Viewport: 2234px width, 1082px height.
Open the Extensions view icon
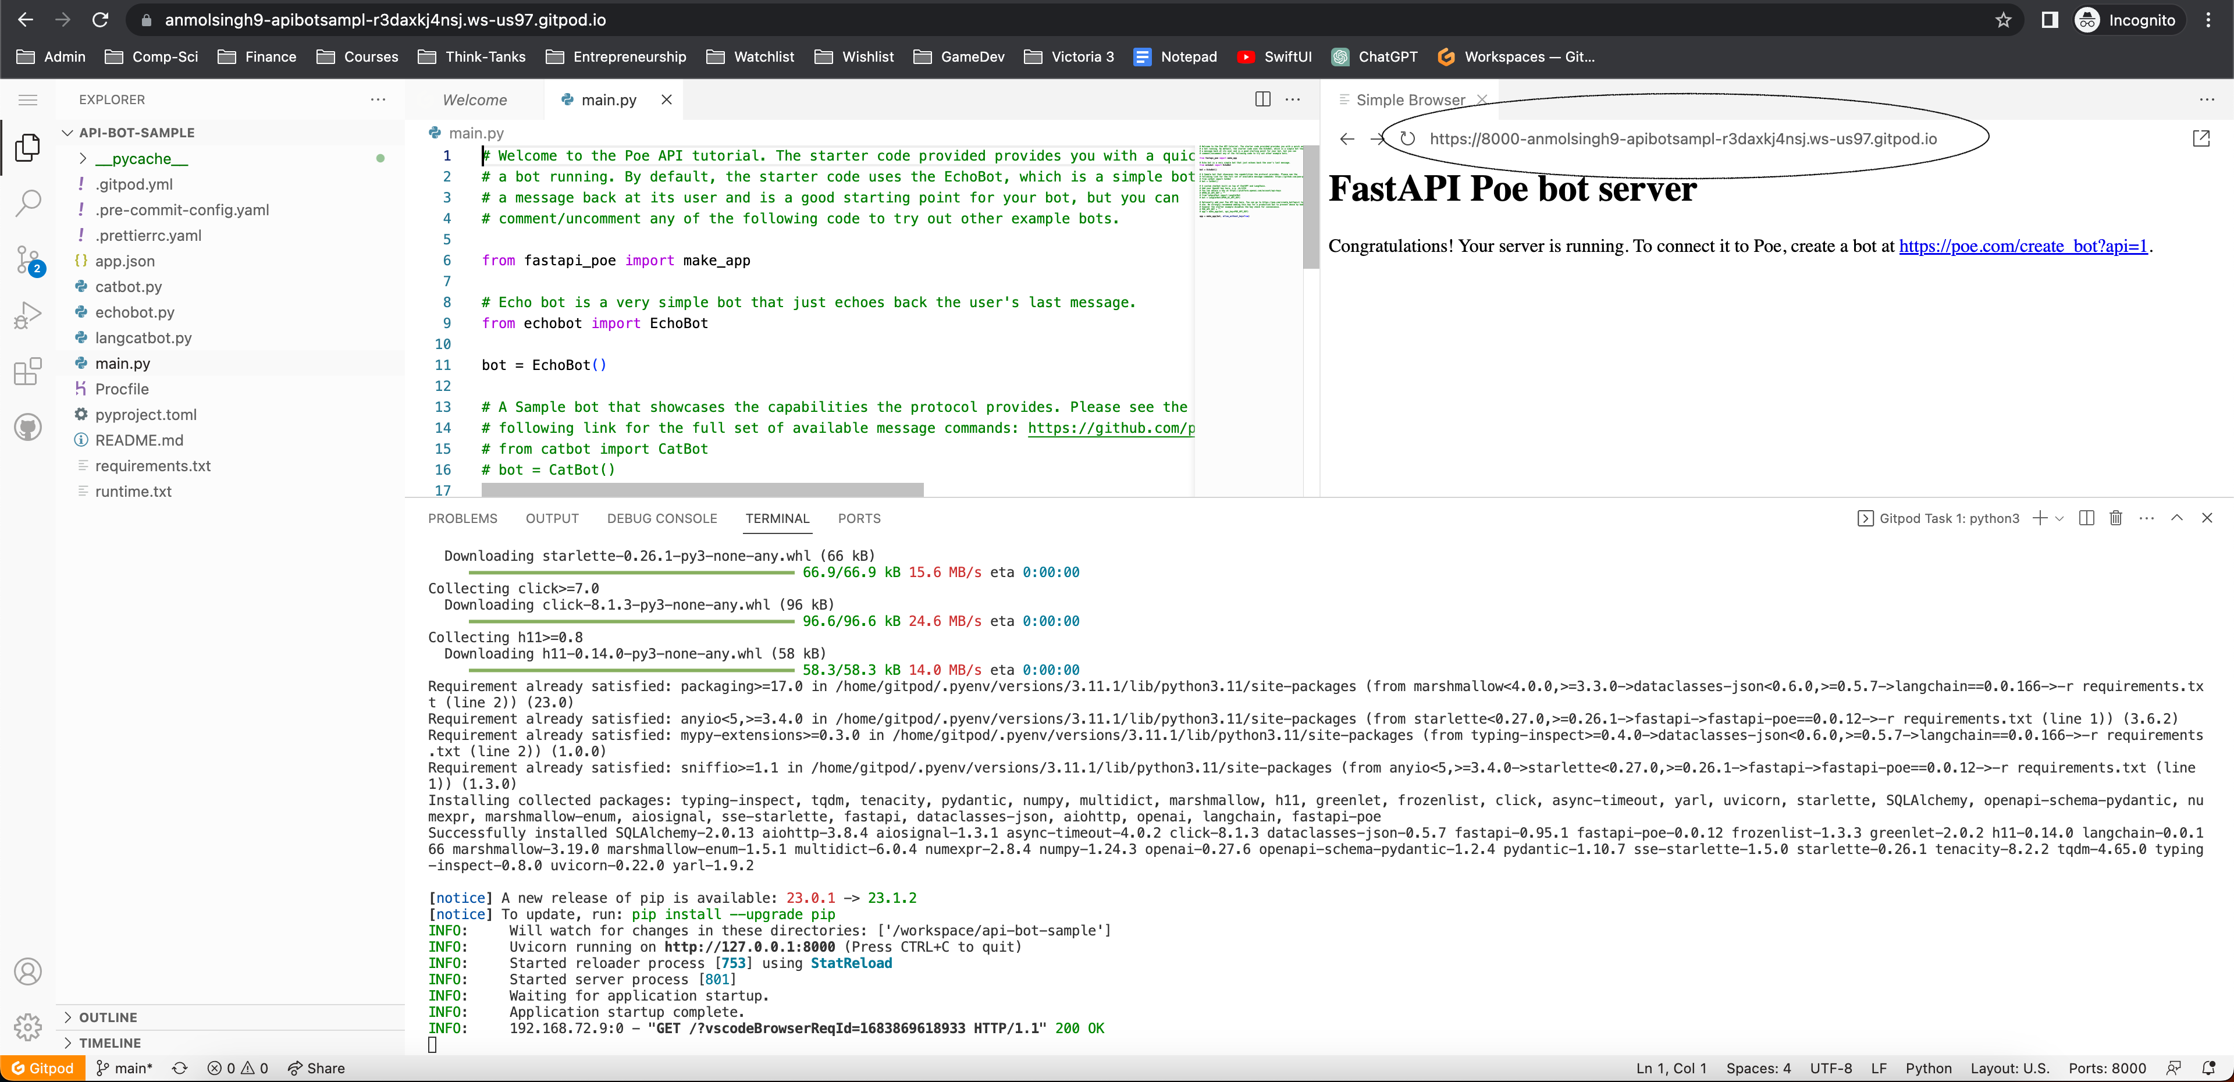click(x=28, y=371)
